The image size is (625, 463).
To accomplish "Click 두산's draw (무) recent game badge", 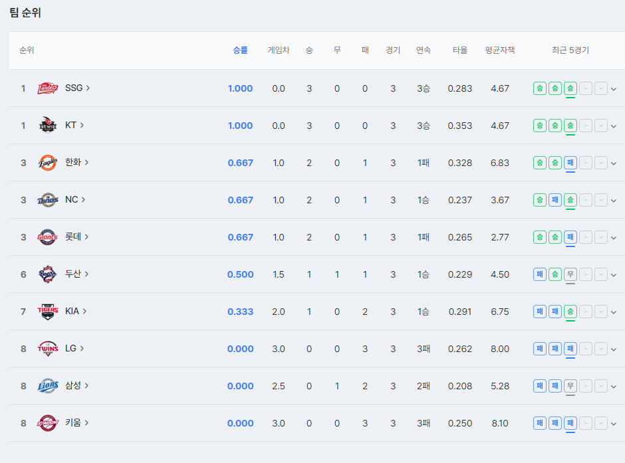I will [x=570, y=274].
